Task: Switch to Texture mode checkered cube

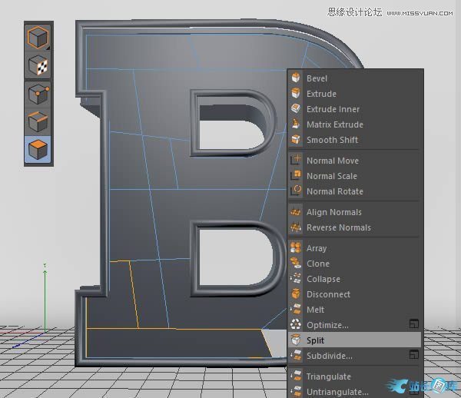Action: [38, 65]
